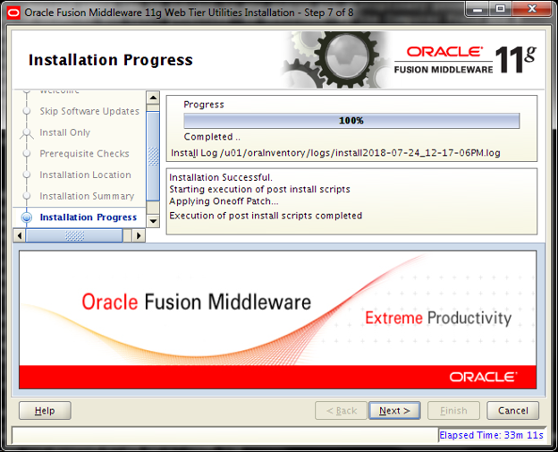Click the 100% progress bar

351,121
